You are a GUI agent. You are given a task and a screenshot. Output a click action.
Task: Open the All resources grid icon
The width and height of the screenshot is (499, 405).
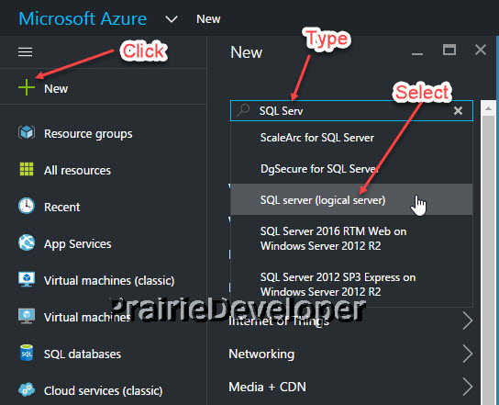click(27, 169)
